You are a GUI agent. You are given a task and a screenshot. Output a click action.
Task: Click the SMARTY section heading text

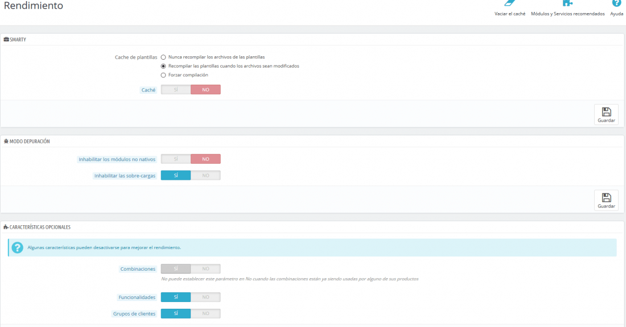coord(18,39)
